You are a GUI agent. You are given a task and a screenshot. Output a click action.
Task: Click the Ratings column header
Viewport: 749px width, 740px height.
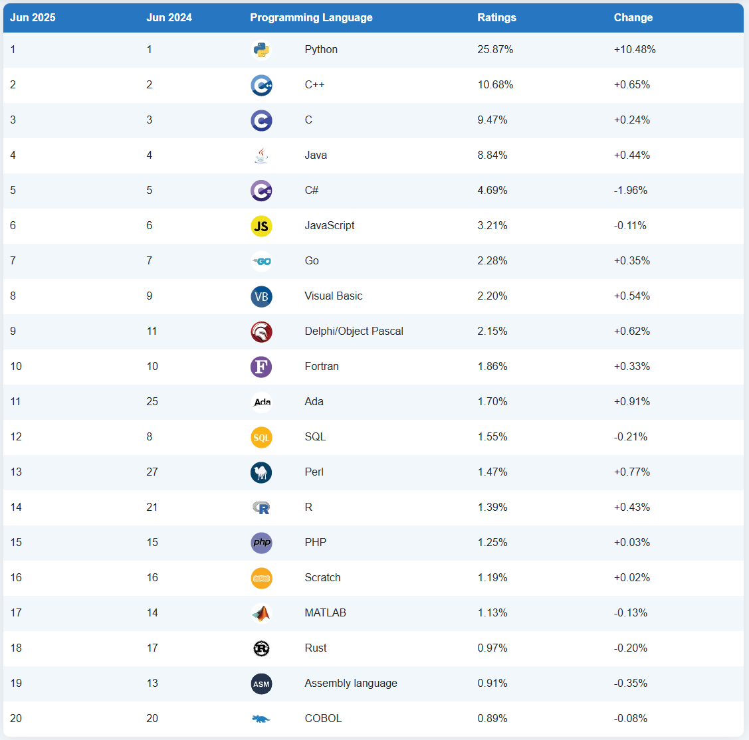click(x=496, y=18)
